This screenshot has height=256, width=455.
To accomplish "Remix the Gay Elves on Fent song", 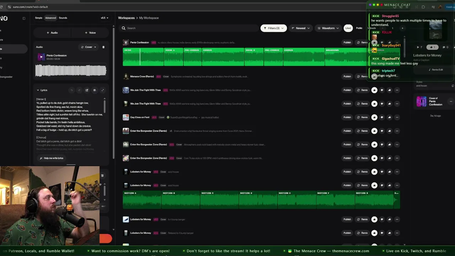I will point(362,117).
